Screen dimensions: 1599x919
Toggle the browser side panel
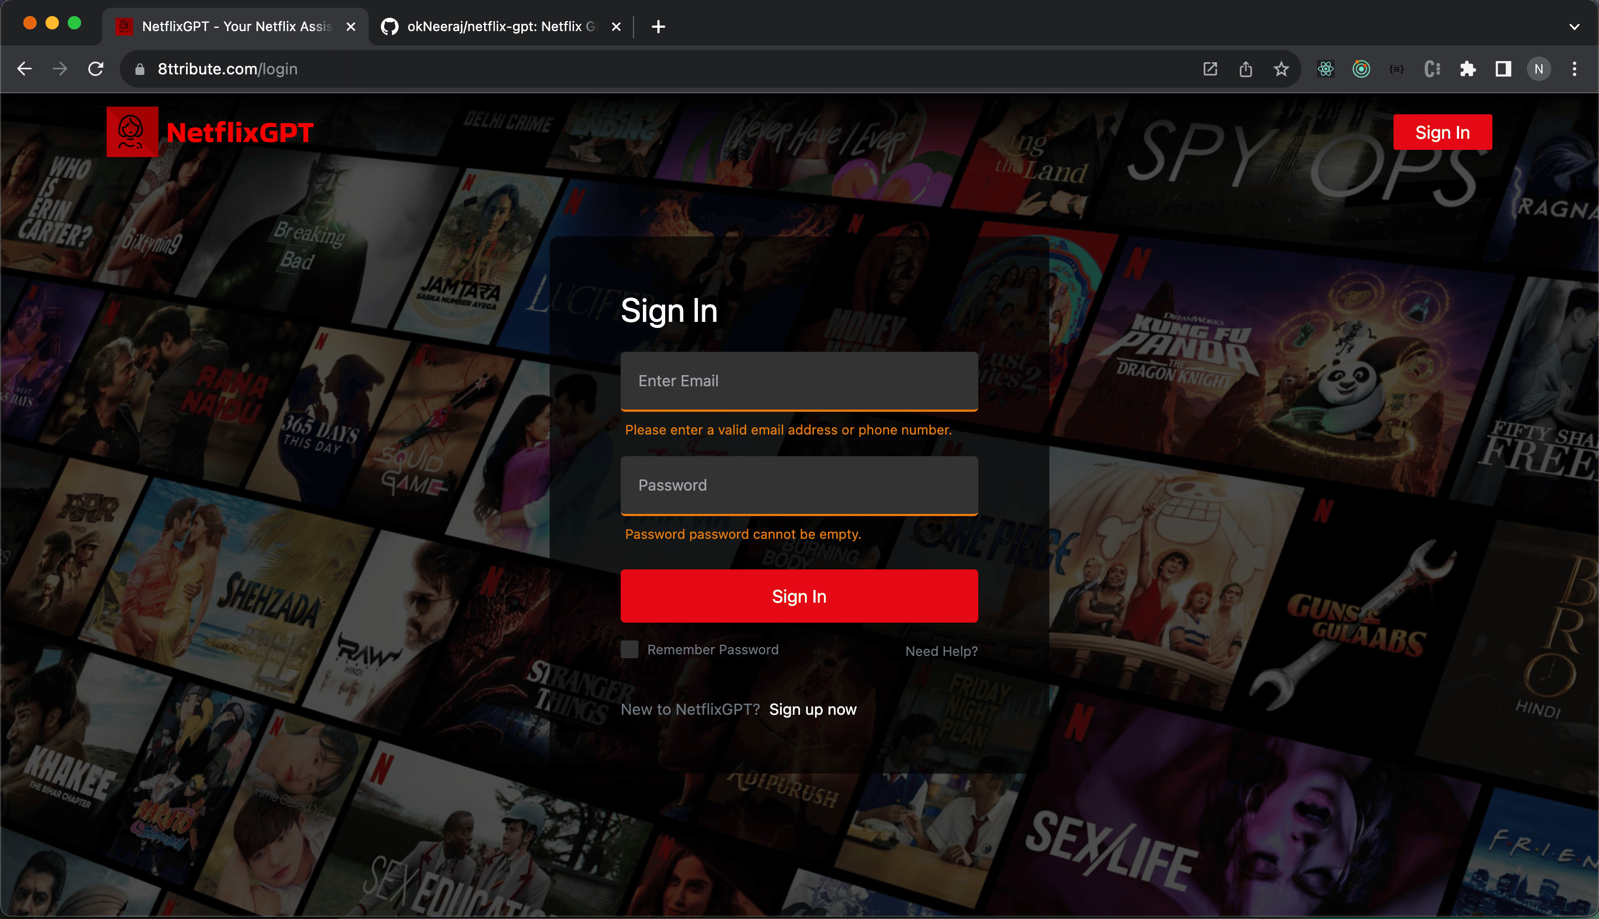[1503, 69]
